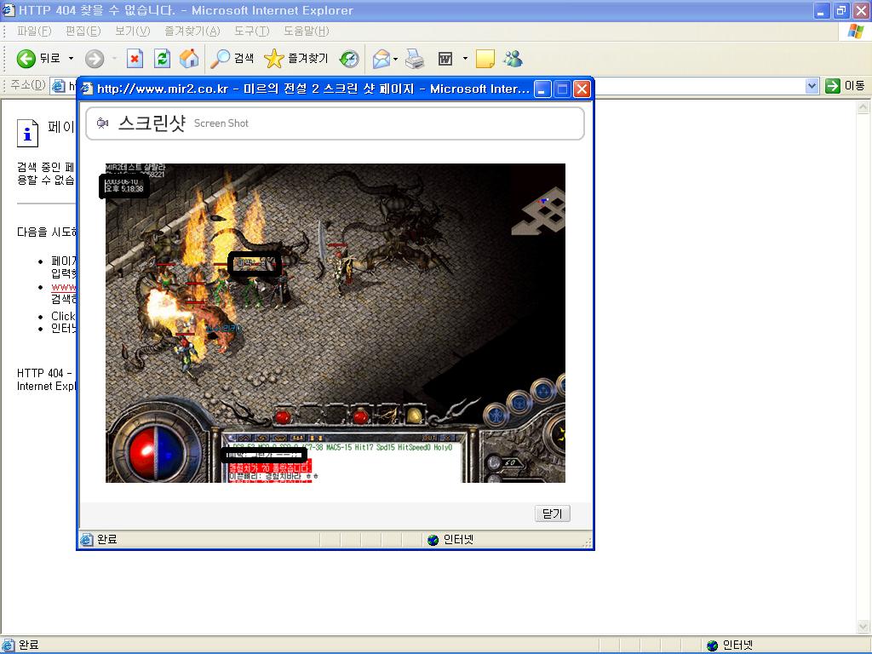Close the main HTTP 404 Internet Explorer window

pos(861,10)
